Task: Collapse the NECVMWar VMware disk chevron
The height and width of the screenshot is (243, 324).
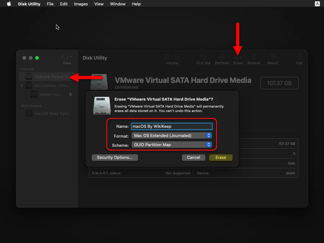Action: 22,85
